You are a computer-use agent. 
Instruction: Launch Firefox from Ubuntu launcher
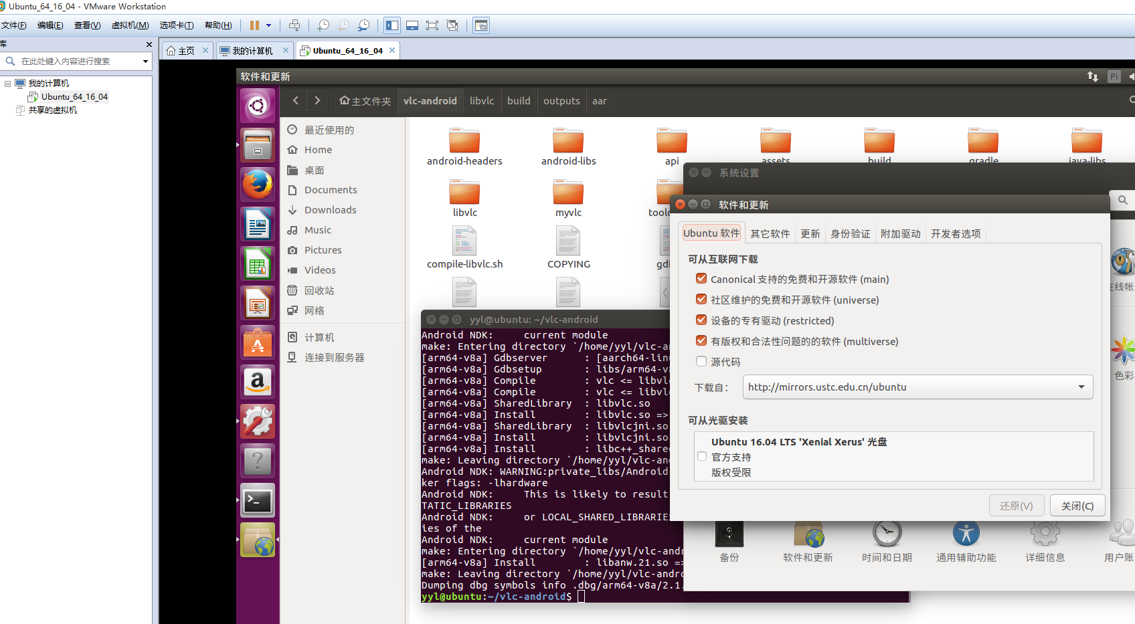pos(258,184)
